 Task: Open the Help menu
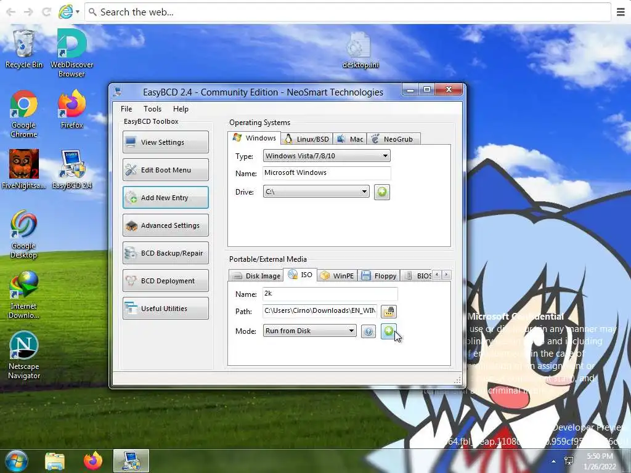tap(181, 109)
